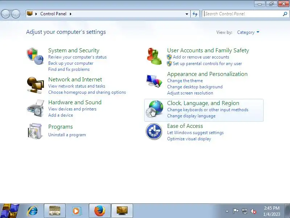Screen dimensions: 290x218
Task: Click the refresh button next to address bar
Action: pos(195,14)
